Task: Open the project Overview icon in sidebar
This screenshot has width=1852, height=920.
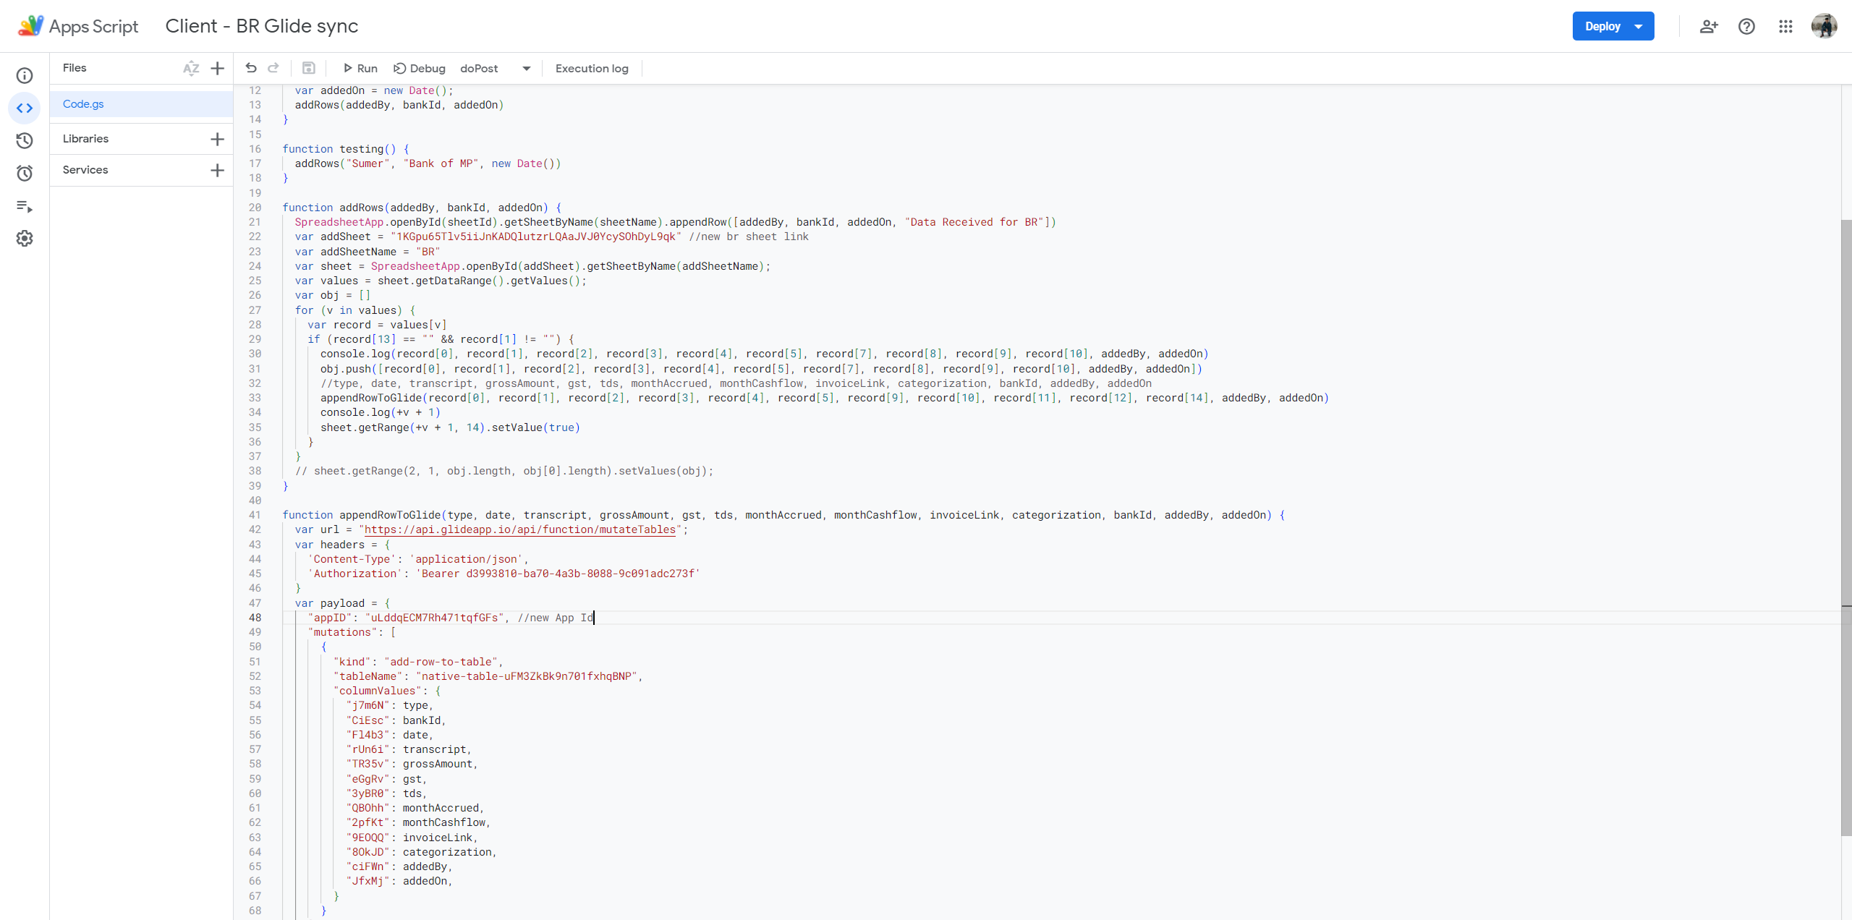Action: pos(25,75)
